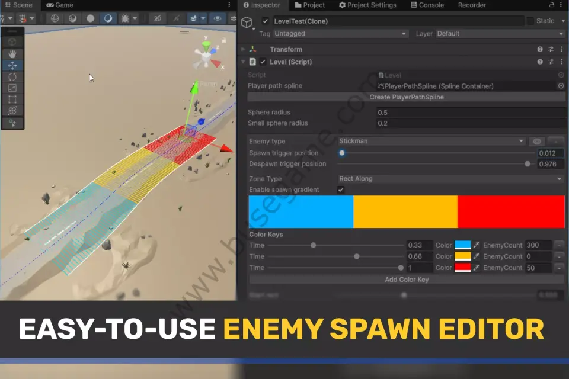
Task: Enable the Static checkbox
Action: pyautogui.click(x=530, y=21)
